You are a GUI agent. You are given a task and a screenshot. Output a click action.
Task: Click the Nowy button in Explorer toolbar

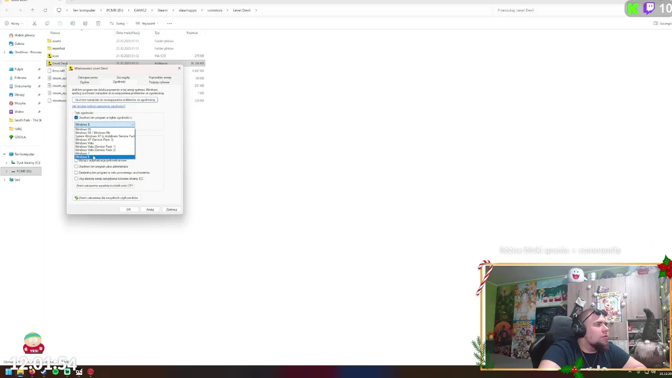[x=14, y=23]
